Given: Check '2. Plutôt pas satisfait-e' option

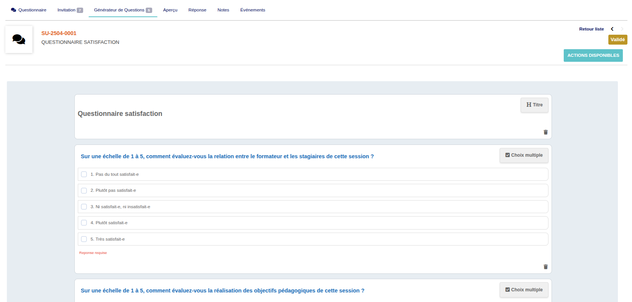Looking at the screenshot, I should (x=84, y=191).
